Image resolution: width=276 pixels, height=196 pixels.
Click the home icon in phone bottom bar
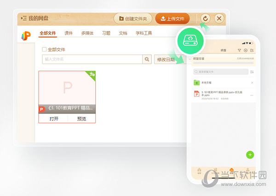(199, 171)
